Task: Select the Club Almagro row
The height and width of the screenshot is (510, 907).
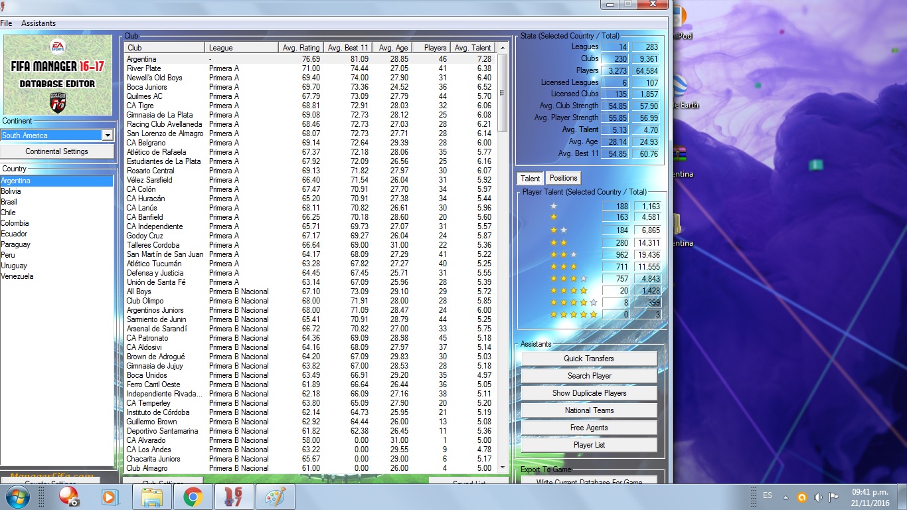Action: (x=310, y=468)
